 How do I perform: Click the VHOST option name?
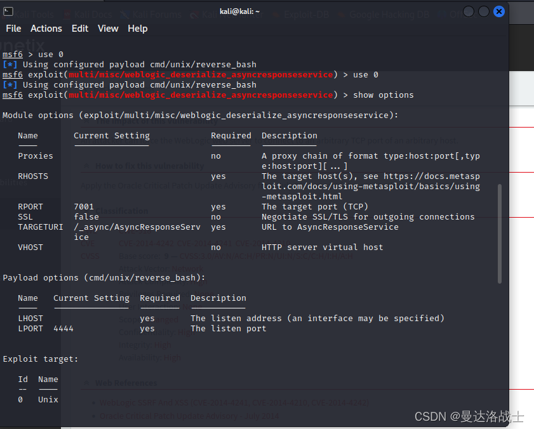pyautogui.click(x=30, y=247)
